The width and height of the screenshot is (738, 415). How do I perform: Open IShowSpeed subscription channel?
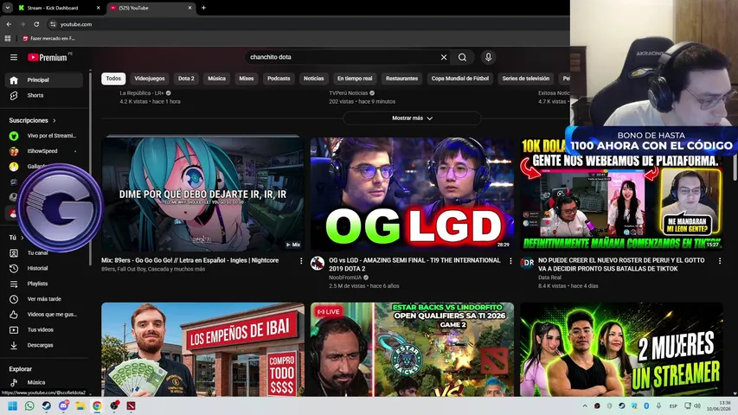tap(44, 151)
